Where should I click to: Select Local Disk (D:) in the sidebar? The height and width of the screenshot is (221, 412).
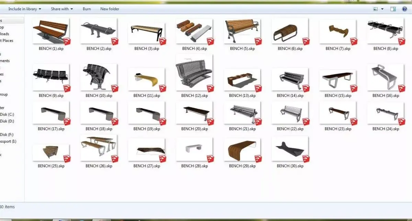[10, 121]
